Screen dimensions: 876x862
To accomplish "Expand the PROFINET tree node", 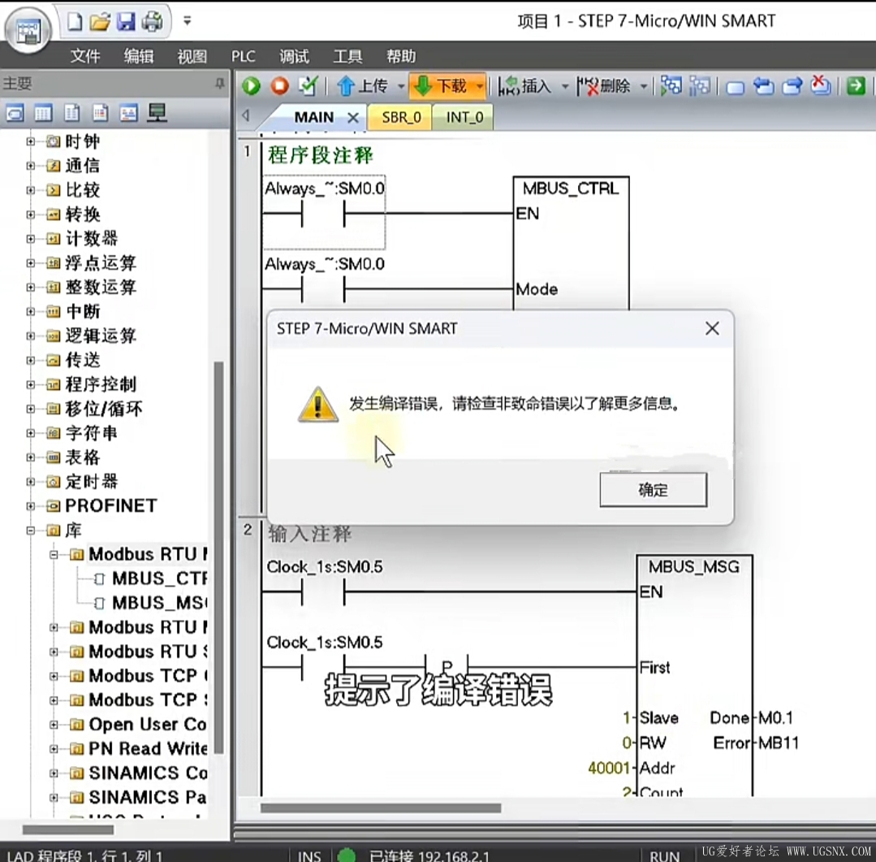I will (31, 506).
